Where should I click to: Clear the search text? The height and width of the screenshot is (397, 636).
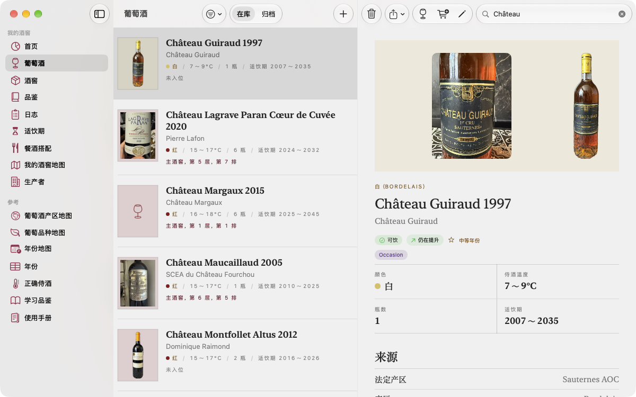[622, 14]
